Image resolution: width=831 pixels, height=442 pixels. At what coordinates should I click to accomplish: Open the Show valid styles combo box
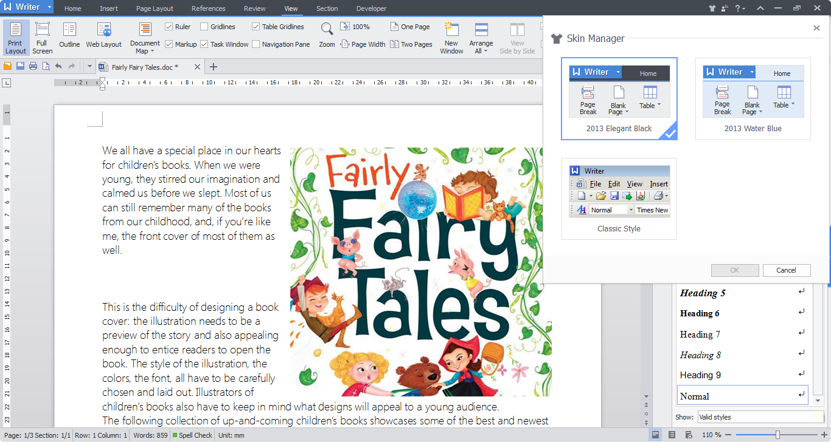(760, 417)
